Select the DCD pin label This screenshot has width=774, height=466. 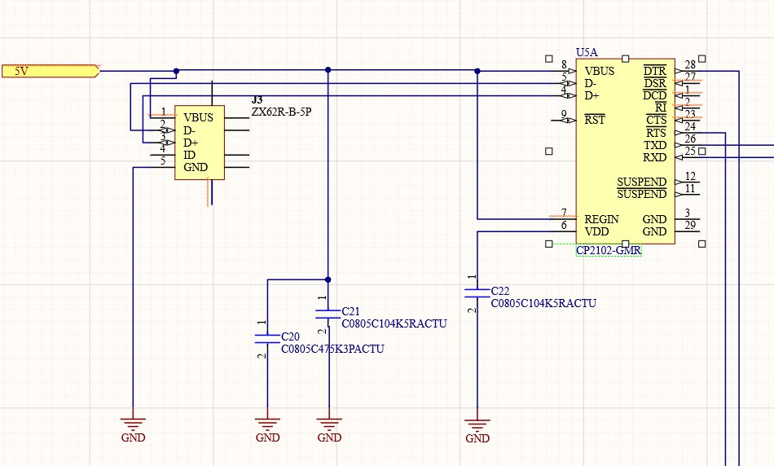(654, 96)
